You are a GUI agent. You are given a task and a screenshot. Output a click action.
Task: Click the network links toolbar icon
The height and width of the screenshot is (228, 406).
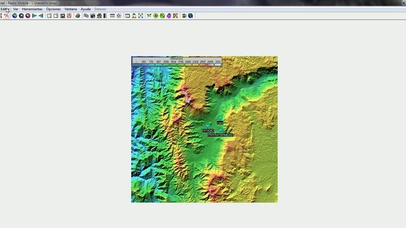pyautogui.click(x=149, y=16)
